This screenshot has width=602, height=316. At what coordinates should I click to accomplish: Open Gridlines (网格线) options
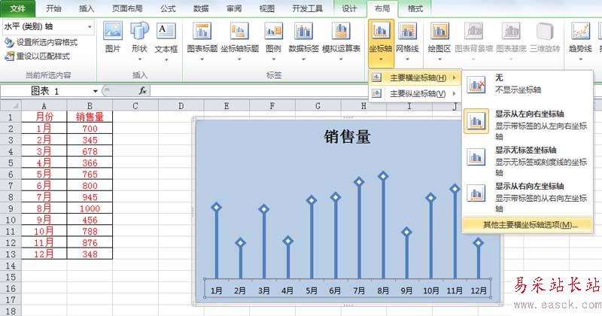click(407, 41)
